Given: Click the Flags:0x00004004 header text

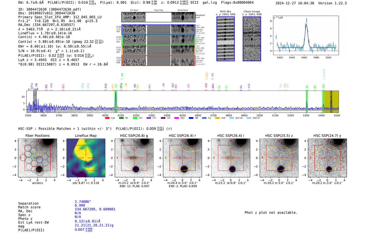Looking at the screenshot, I should 237,3.
